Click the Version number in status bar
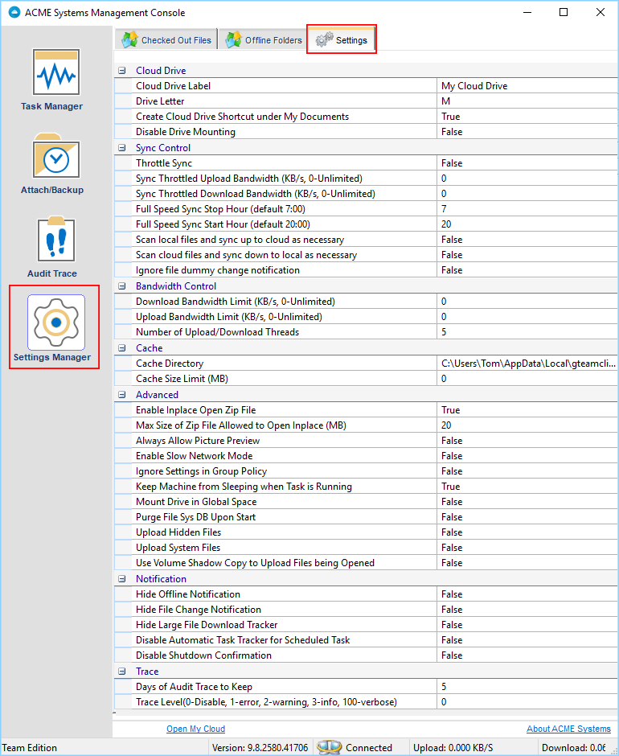 click(260, 748)
